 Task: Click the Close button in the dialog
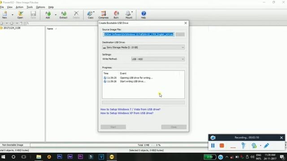(x=174, y=127)
